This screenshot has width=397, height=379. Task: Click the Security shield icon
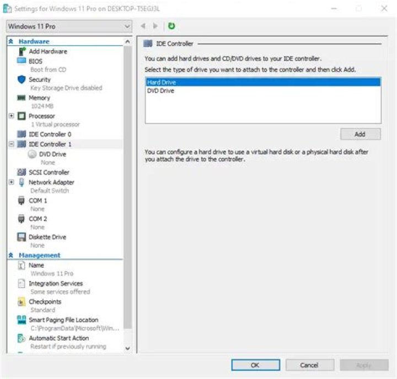22,79
